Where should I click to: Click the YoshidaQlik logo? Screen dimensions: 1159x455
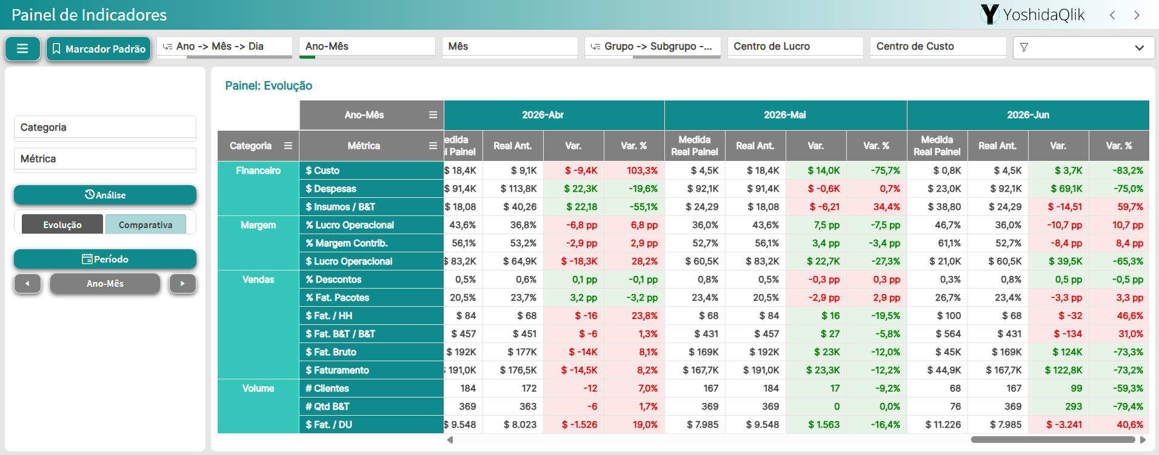pos(1032,15)
